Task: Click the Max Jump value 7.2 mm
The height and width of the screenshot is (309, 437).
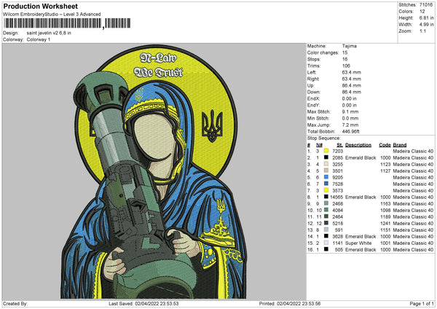Action: point(350,125)
